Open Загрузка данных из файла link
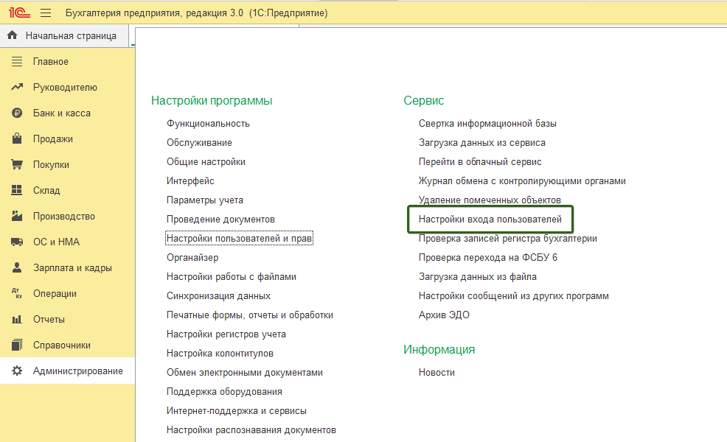This screenshot has height=442, width=727. point(478,276)
